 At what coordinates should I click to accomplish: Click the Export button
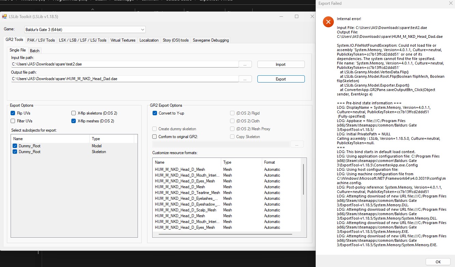(x=281, y=79)
